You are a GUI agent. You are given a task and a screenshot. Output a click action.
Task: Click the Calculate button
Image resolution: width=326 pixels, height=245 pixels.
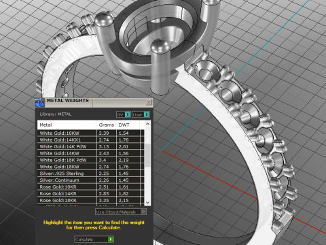pos(94,239)
